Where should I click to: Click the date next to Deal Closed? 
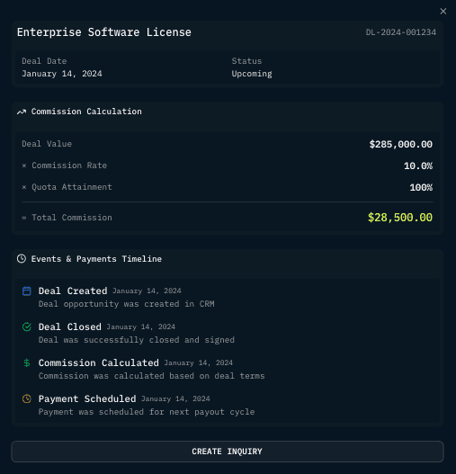[141, 327]
